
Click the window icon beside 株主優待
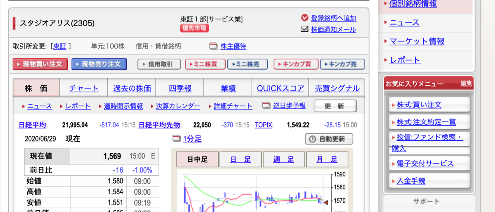tap(213, 46)
